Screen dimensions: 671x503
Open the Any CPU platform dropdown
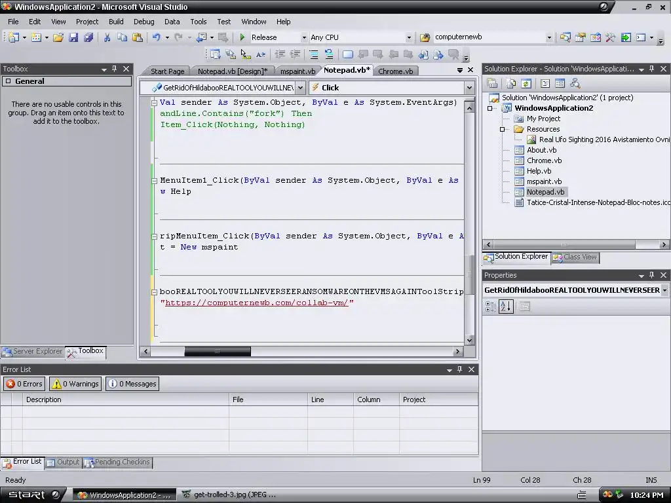click(409, 37)
